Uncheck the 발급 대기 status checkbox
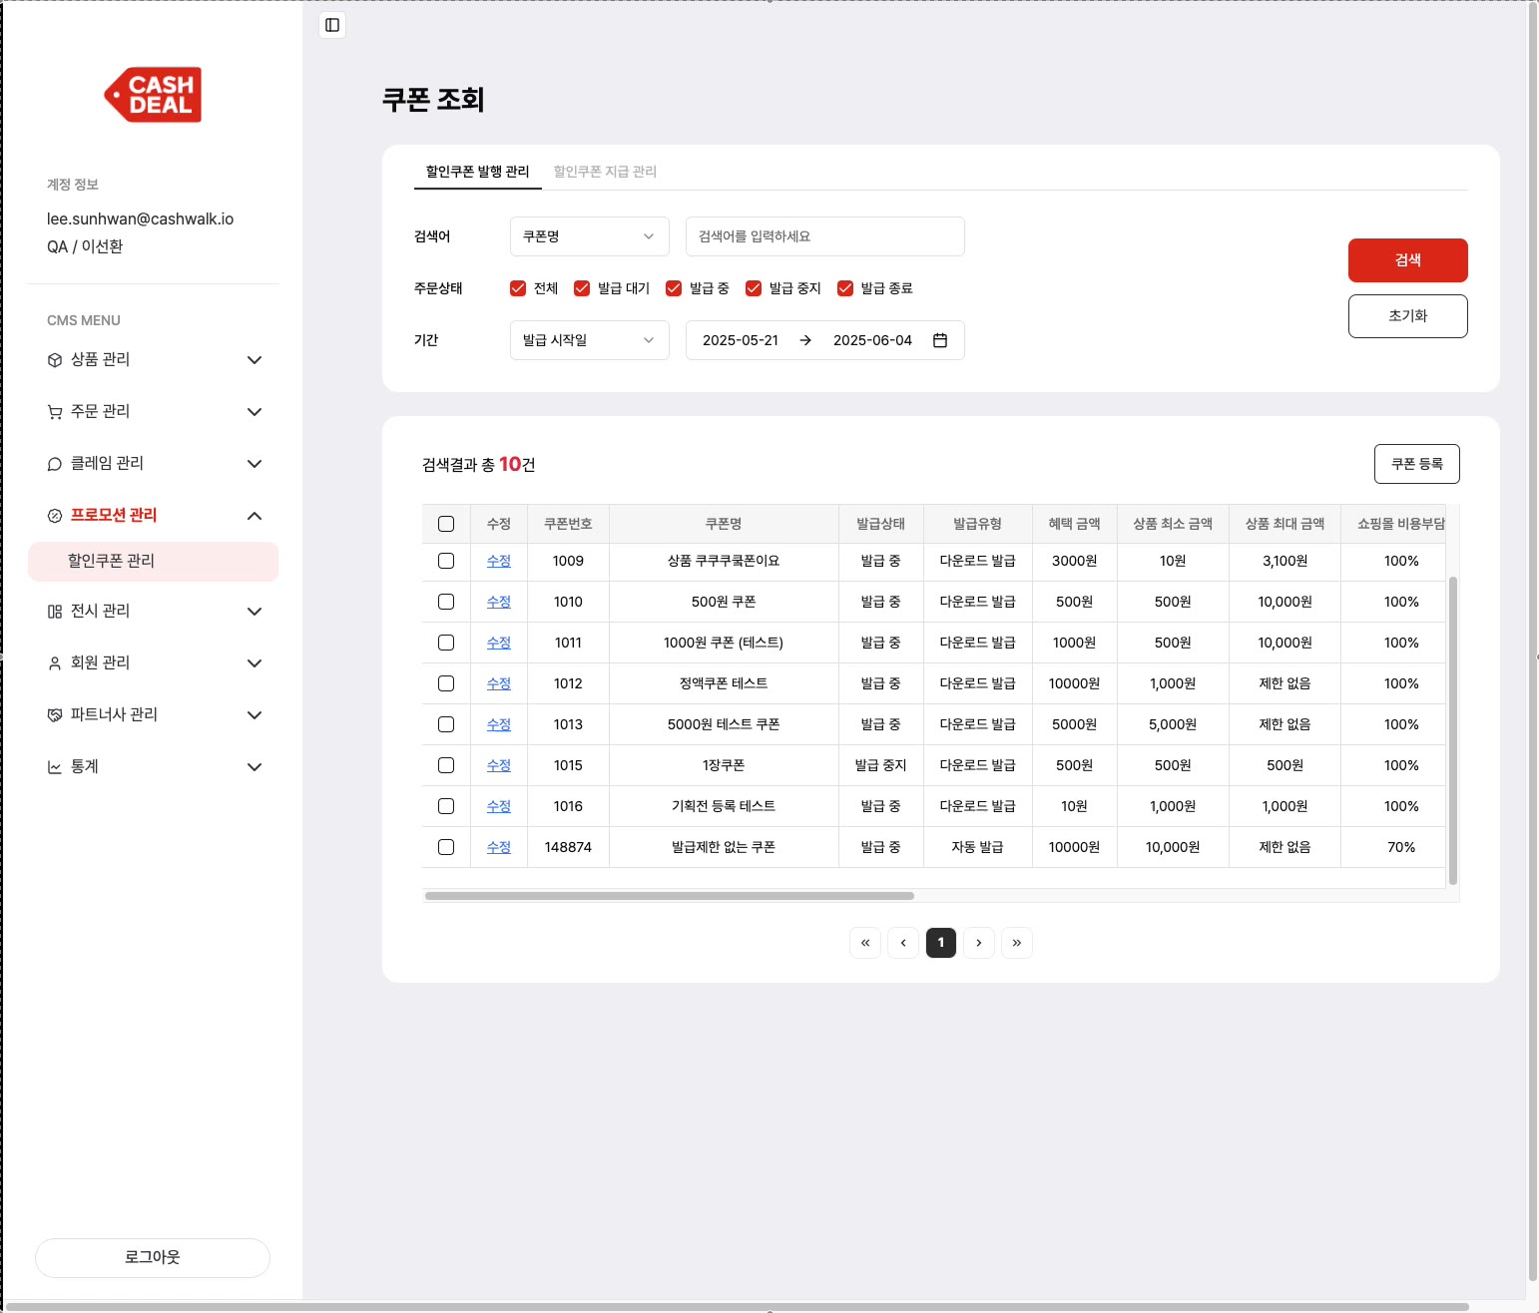This screenshot has width=1539, height=1313. point(582,288)
